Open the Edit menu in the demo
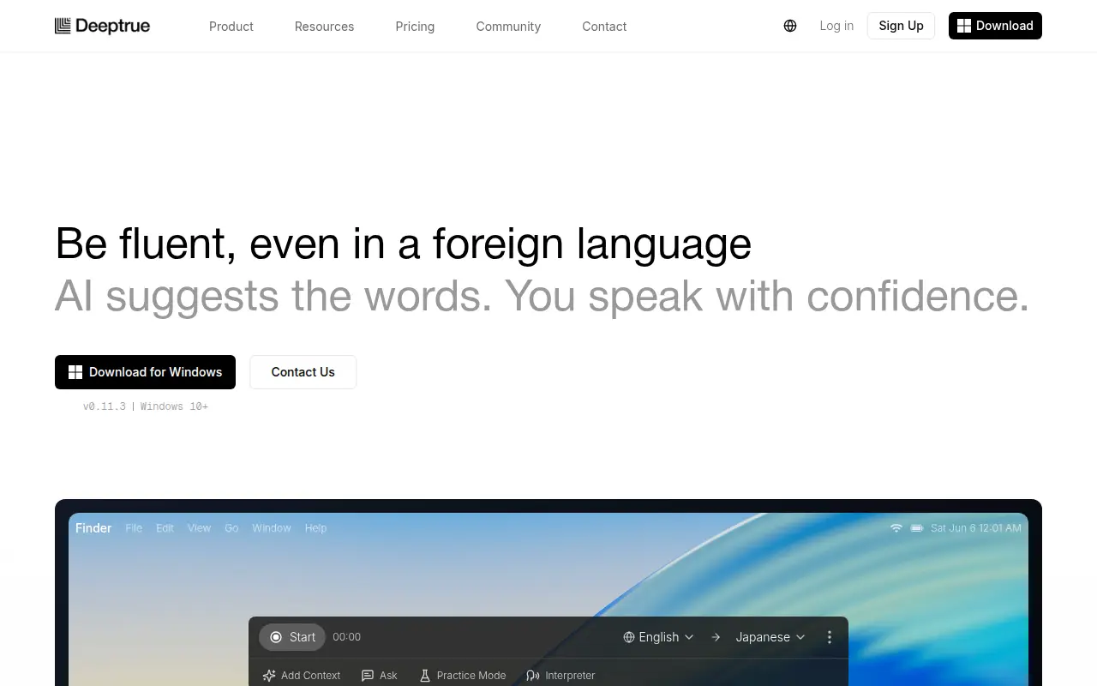Screen dimensions: 1097x686 tap(165, 528)
